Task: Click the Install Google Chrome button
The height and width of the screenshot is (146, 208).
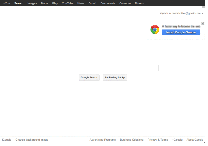Action: pos(181,32)
